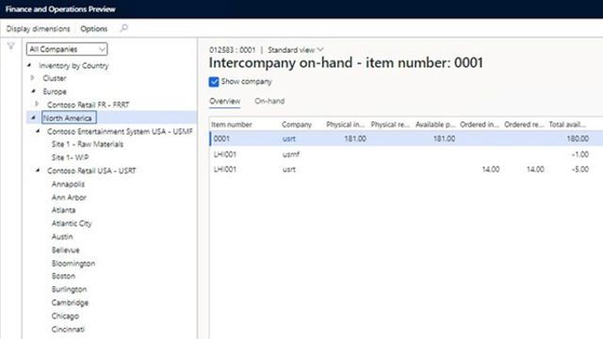Sort by Company column header

coord(297,124)
